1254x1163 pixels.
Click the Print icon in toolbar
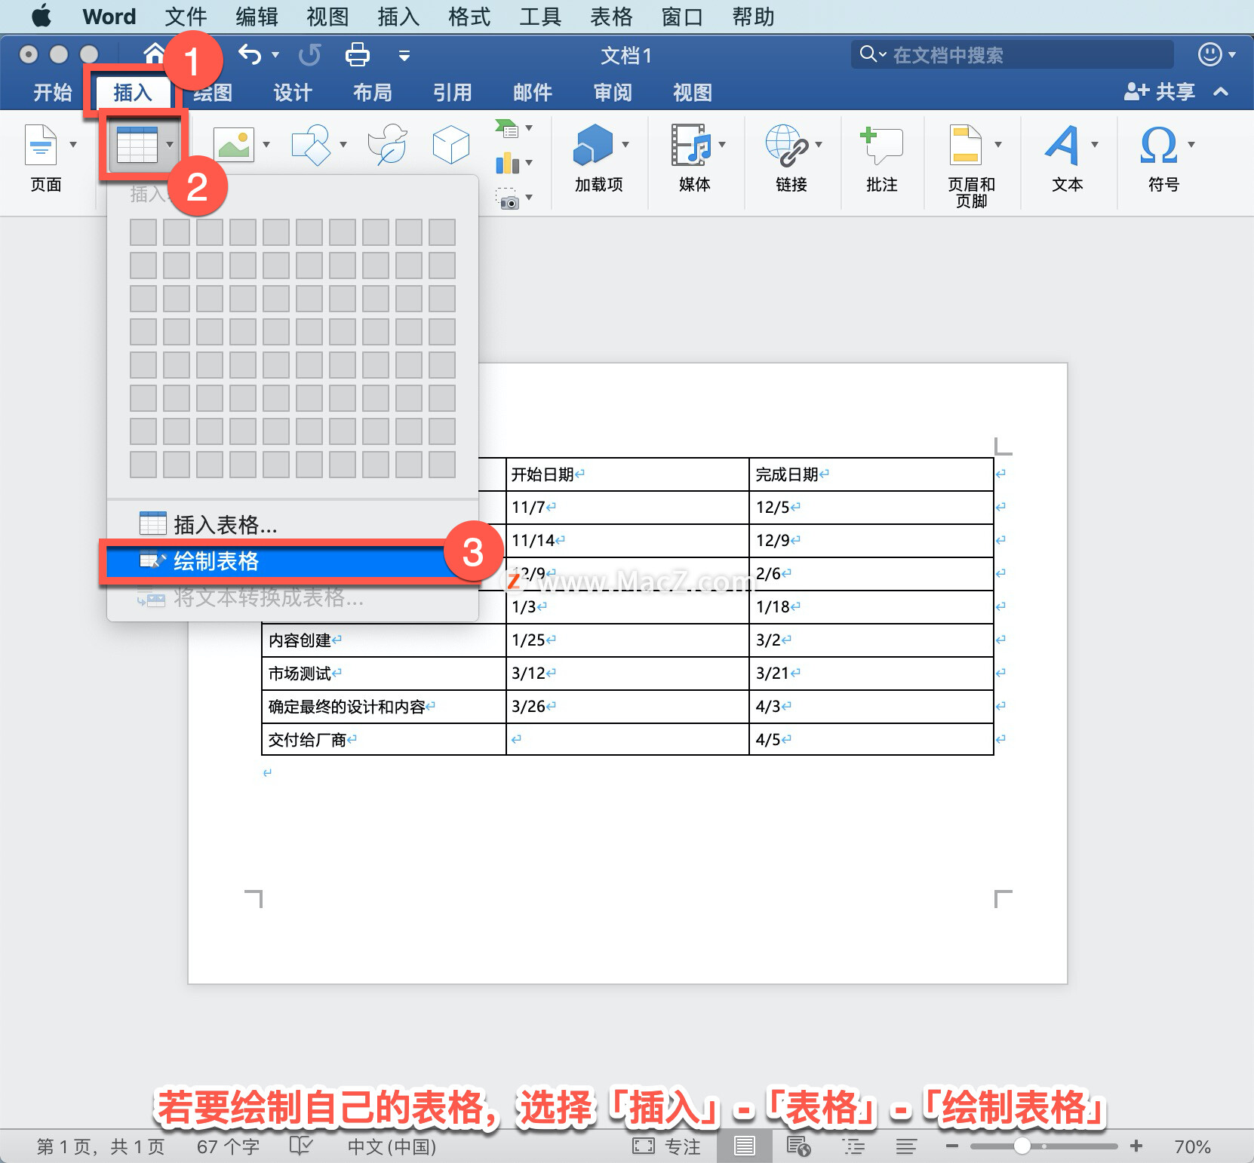coord(357,54)
